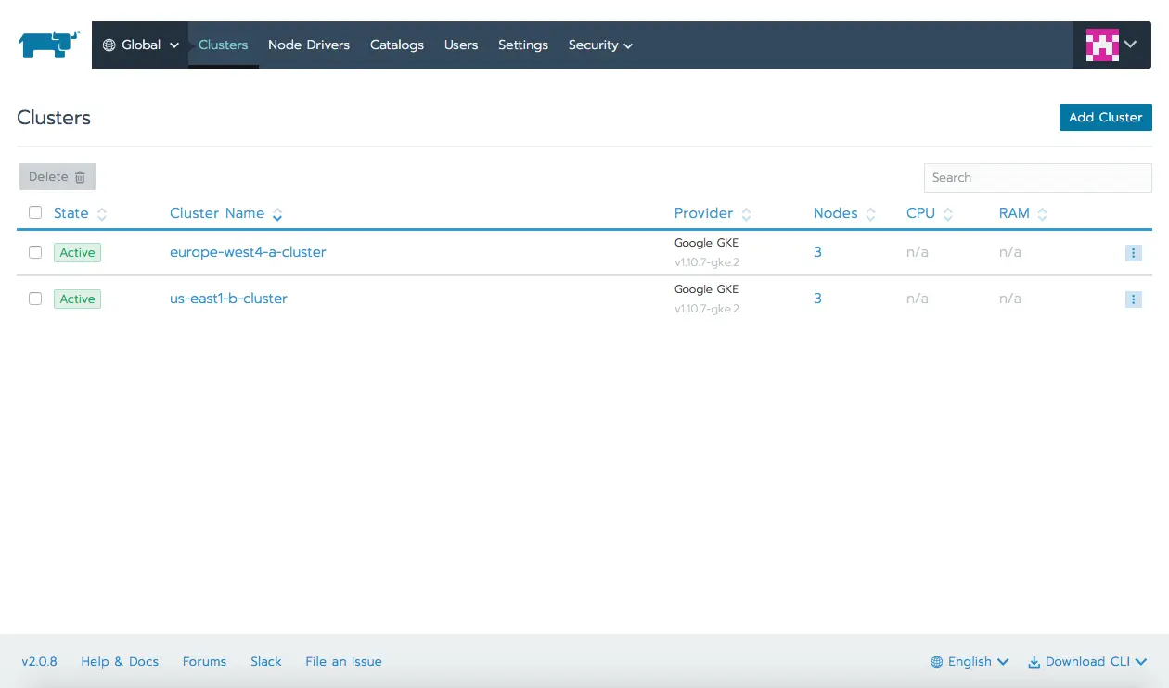Screen dimensions: 1169x688
Task: Select the us-east1-b-cluster row checkbox
Action: (x=35, y=299)
